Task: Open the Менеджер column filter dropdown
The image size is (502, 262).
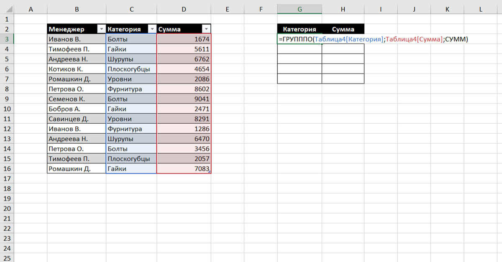Action: click(101, 29)
